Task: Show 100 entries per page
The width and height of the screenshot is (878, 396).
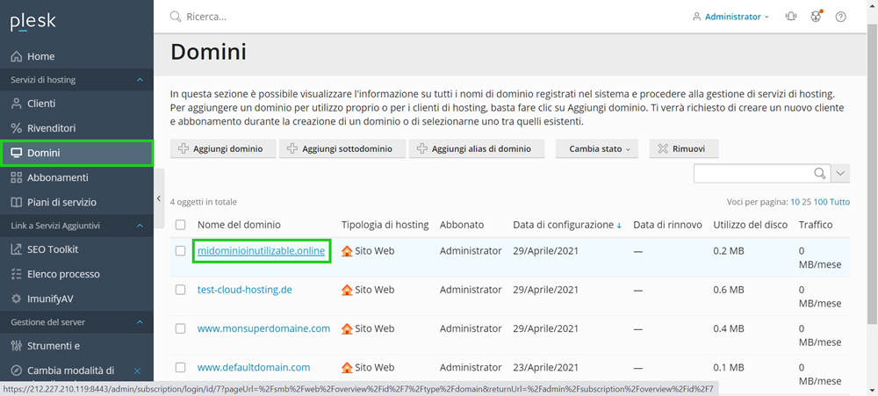Action: [821, 202]
